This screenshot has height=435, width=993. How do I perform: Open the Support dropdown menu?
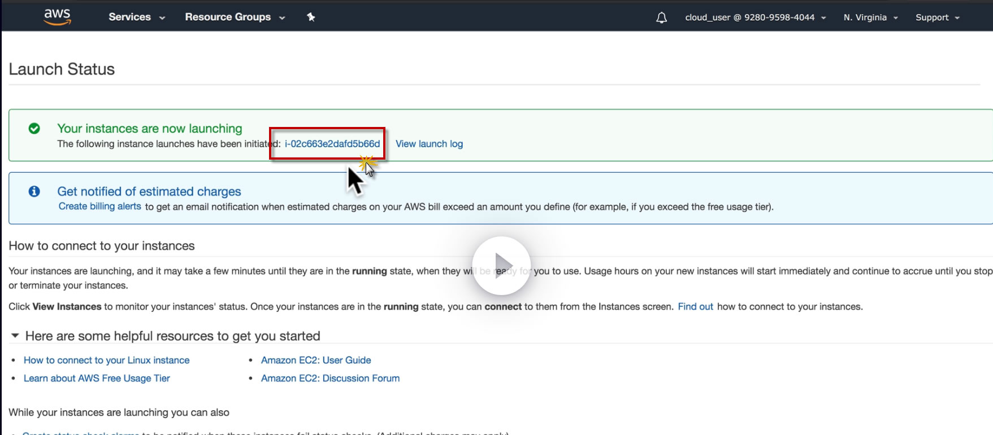click(938, 17)
